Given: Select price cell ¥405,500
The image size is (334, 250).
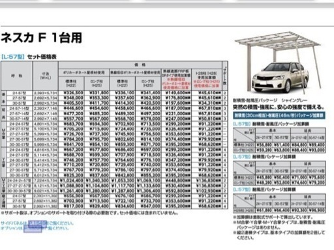Looking at the screenshot, I should pyautogui.click(x=73, y=103).
